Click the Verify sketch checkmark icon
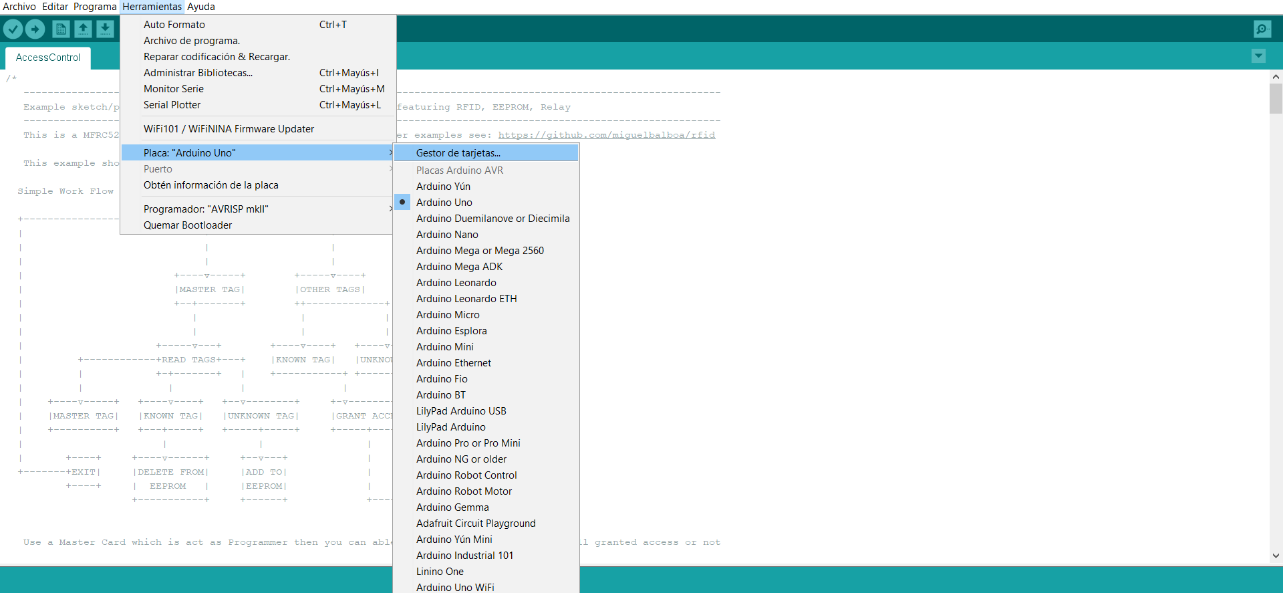 click(13, 29)
